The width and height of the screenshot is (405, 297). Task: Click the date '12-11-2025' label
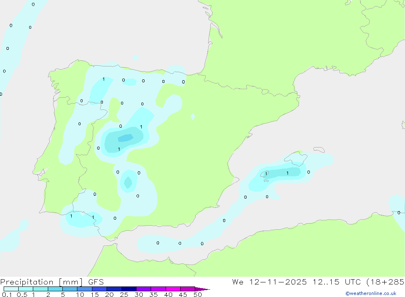point(278,282)
